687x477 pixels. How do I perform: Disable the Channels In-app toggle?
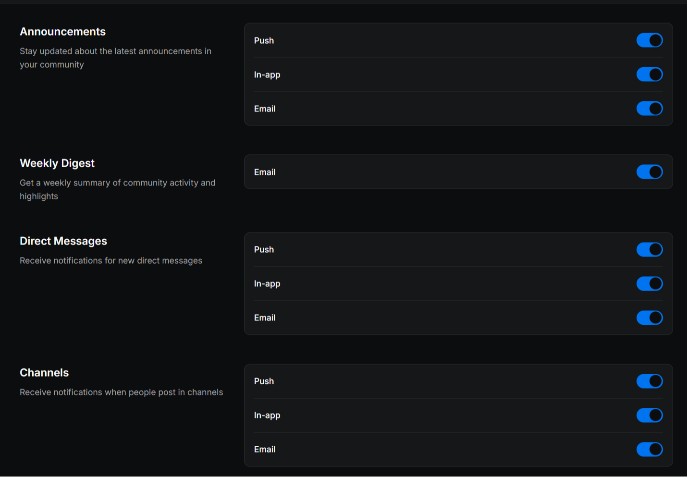pos(650,416)
